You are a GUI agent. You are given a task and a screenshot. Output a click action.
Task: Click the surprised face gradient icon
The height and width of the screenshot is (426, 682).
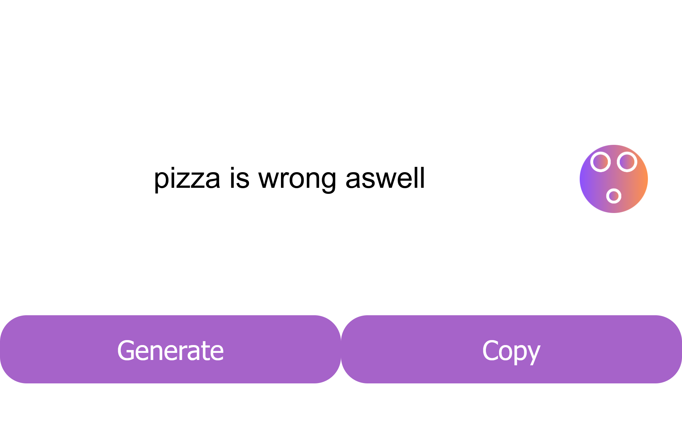613,179
